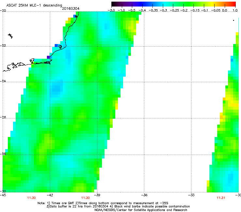Screen dimensions: 241x212
Task: Click the red '11:30' label nearest '-39'
Action: 85,198
